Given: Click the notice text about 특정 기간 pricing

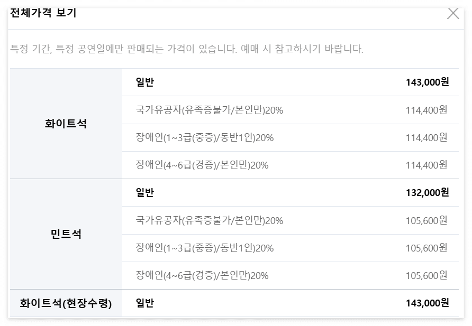Looking at the screenshot, I should click(x=184, y=48).
